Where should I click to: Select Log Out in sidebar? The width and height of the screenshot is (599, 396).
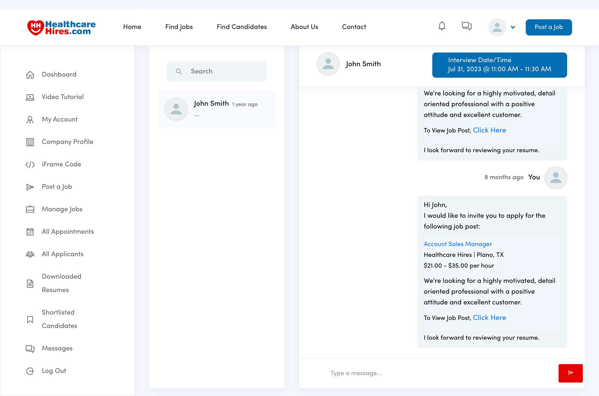(54, 371)
